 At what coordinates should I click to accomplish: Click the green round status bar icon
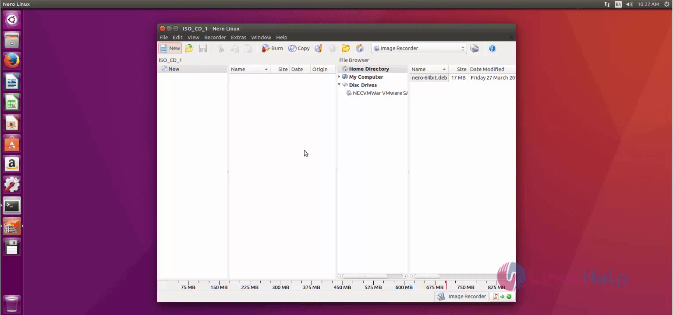click(x=509, y=296)
